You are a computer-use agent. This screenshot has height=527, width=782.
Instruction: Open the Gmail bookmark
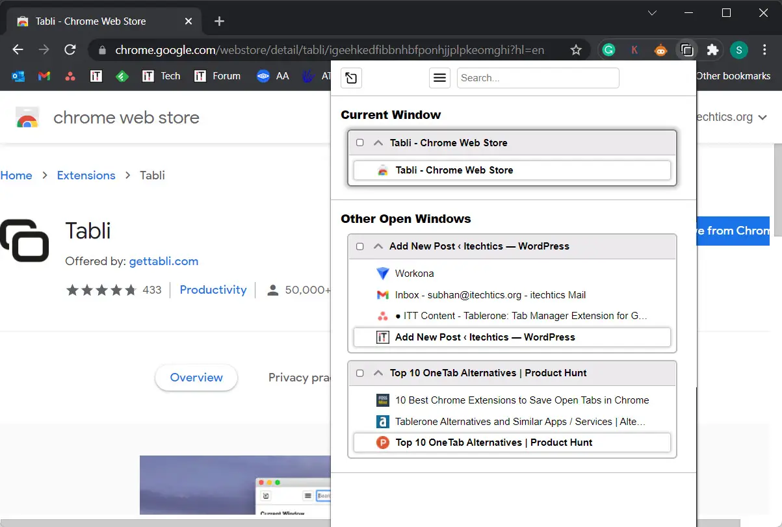click(44, 76)
